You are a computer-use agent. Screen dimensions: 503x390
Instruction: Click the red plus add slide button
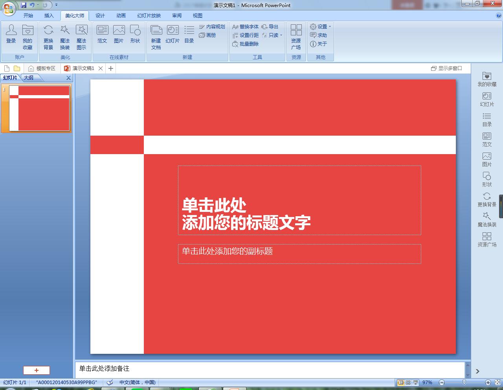point(37,370)
